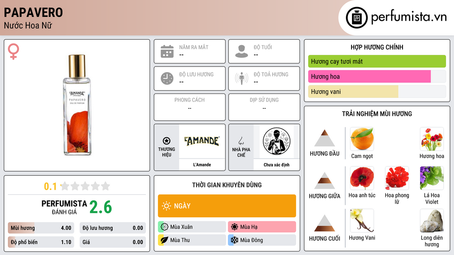
Task: Click the green 2.6 Perfumista score
Action: coord(101,207)
